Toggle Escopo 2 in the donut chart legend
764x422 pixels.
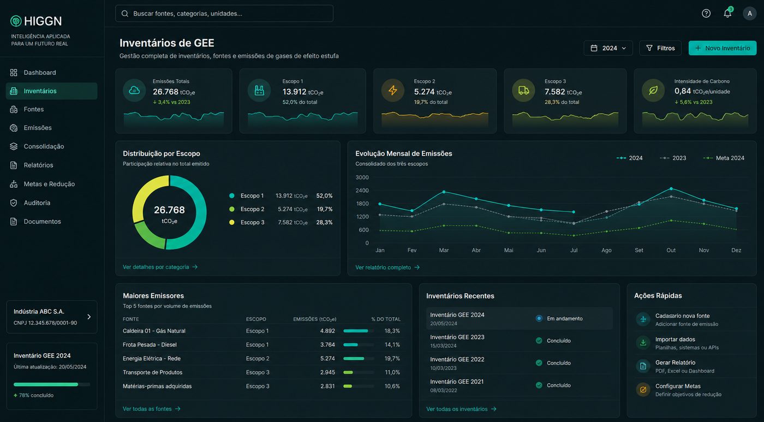pyautogui.click(x=247, y=209)
